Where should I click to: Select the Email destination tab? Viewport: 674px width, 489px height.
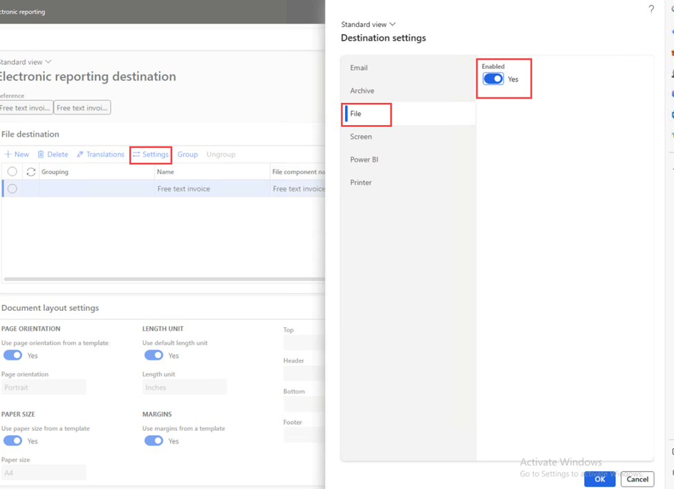pos(359,68)
